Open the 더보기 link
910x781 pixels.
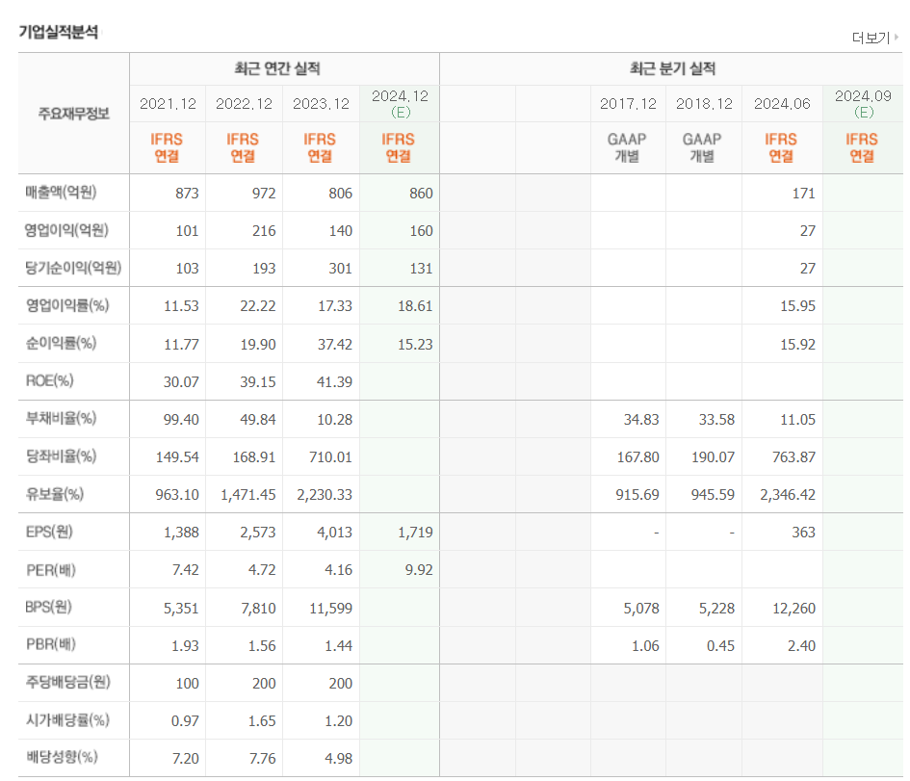870,38
